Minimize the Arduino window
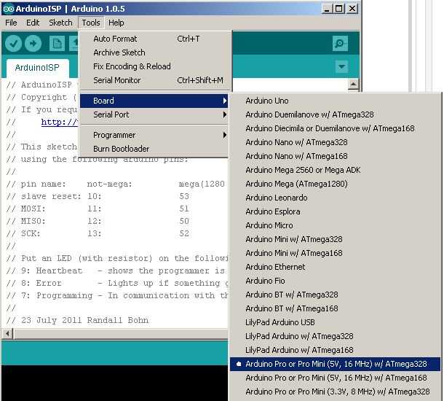 click(327, 9)
